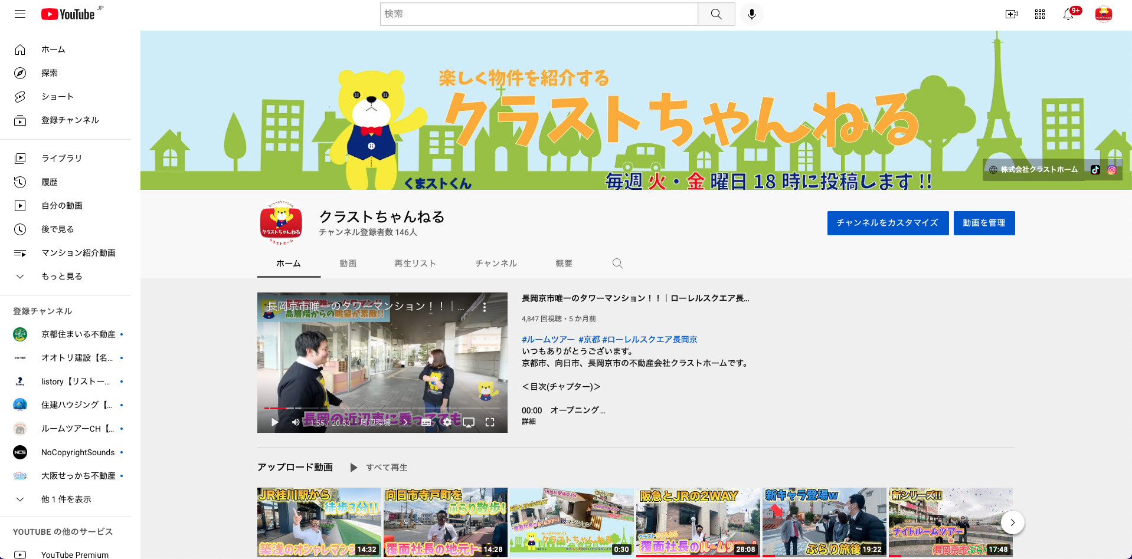Open the notifications bell
1132x559 pixels.
(x=1068, y=14)
